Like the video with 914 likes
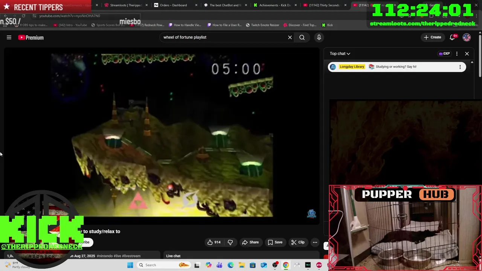Image resolution: width=482 pixels, height=271 pixels. tap(214, 242)
